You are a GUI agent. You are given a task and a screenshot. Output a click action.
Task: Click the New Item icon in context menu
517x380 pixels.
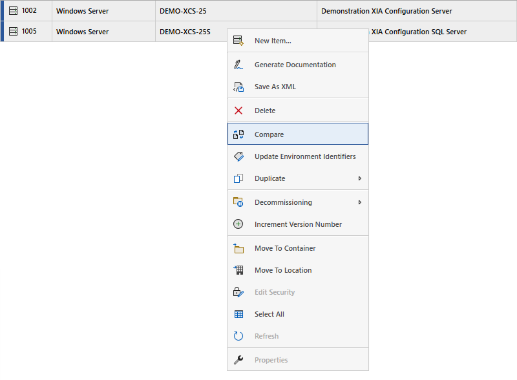238,41
